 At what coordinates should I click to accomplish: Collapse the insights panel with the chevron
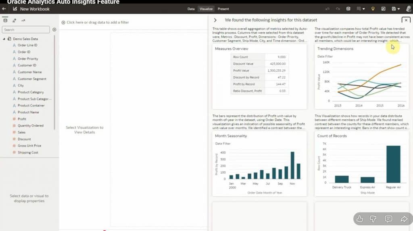(215, 20)
